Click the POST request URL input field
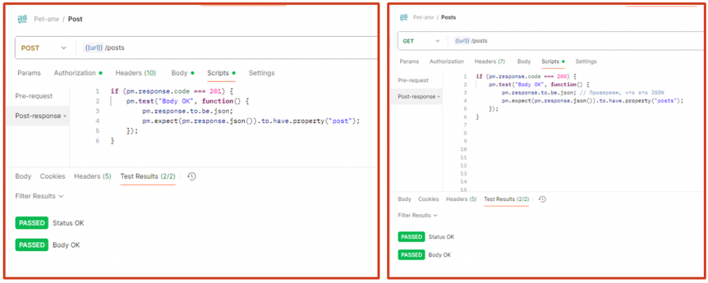 pyautogui.click(x=228, y=48)
